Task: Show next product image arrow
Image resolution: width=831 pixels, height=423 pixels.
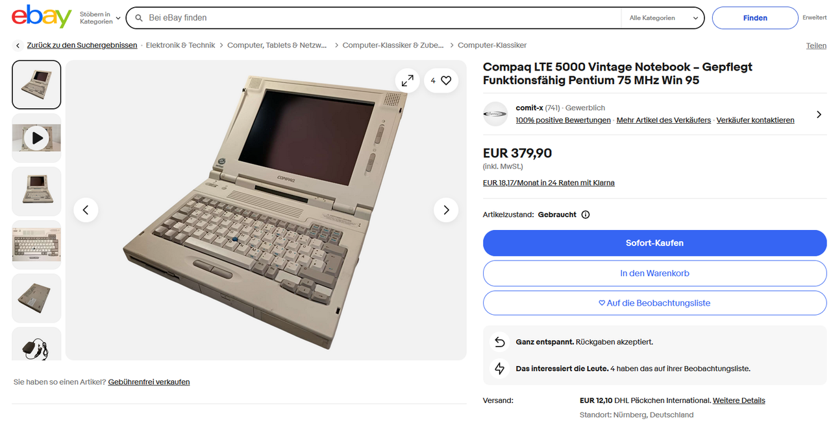Action: [446, 210]
